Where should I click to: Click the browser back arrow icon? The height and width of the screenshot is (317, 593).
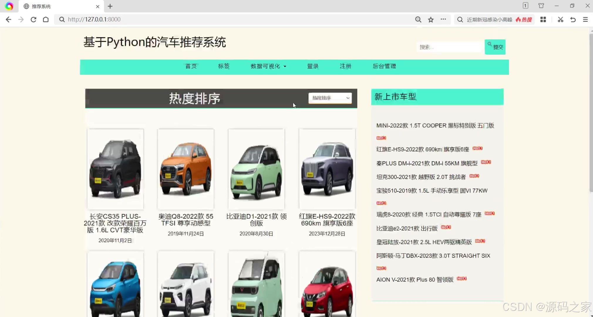coord(9,19)
